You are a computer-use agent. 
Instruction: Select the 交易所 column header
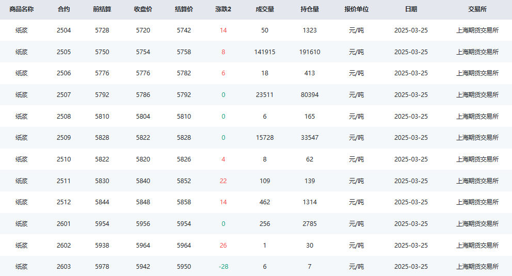coord(477,9)
